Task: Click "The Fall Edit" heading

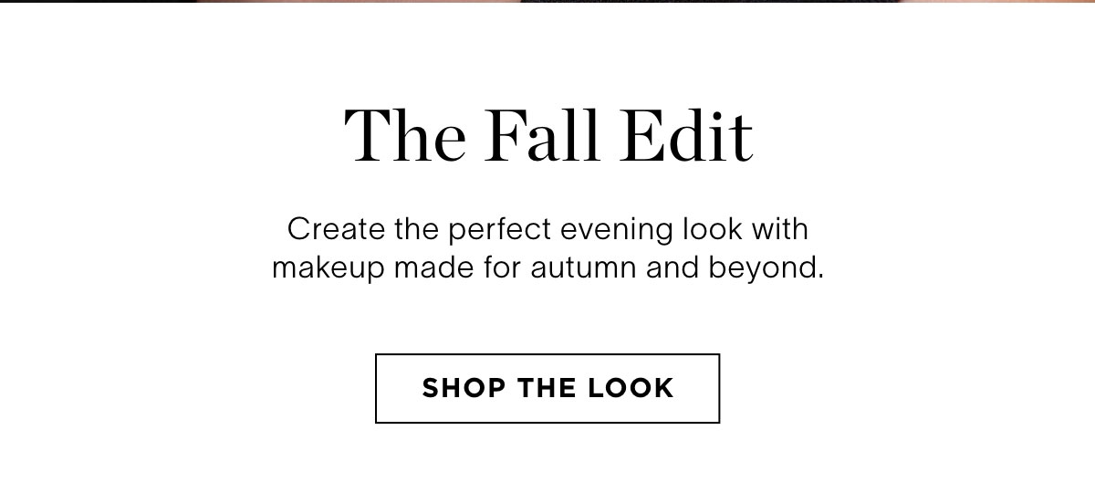Action: (x=547, y=137)
